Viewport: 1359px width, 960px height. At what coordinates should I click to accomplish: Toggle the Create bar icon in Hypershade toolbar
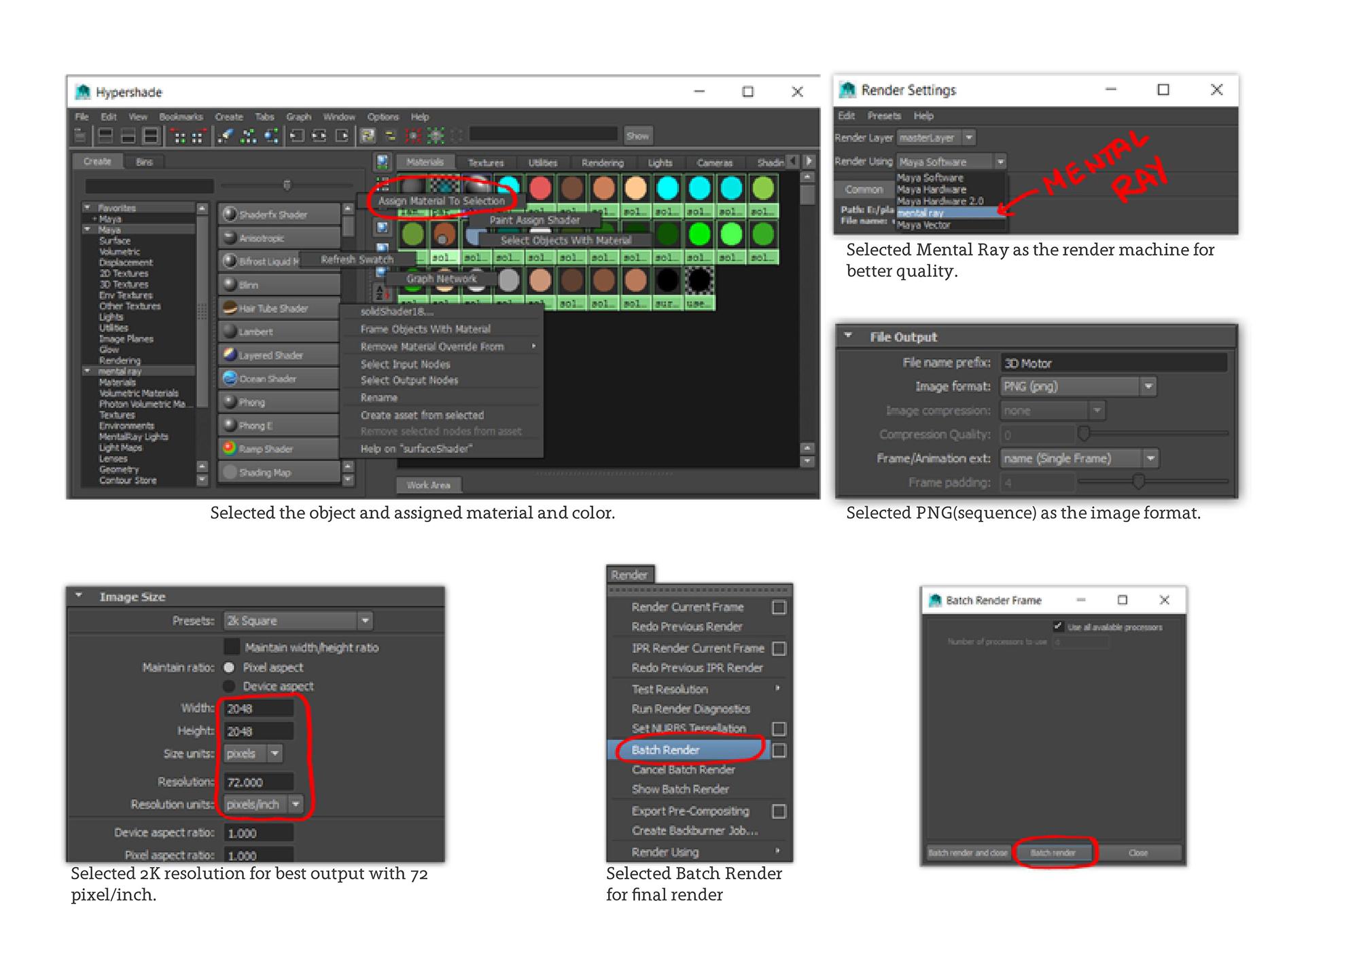click(x=81, y=136)
